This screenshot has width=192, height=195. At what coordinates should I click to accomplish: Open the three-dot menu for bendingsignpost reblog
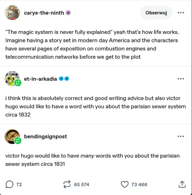181,136
